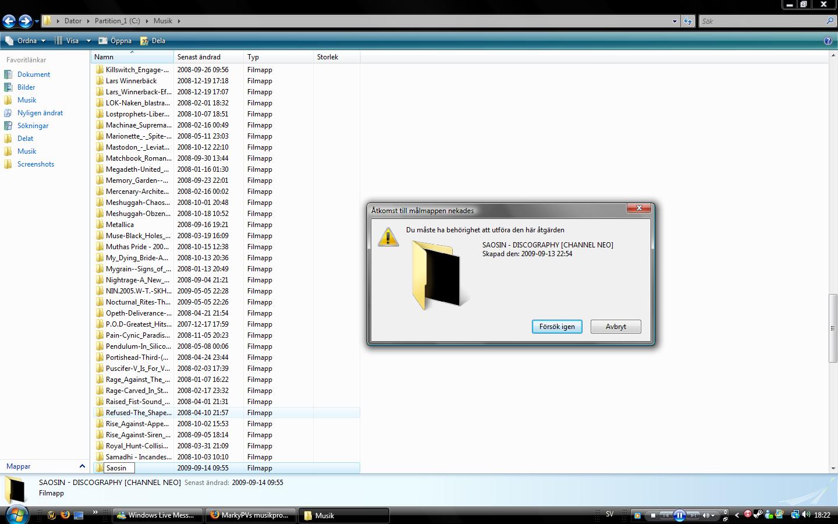The image size is (838, 524).
Task: Click the Portishead-Third folder icon
Action: pos(100,357)
